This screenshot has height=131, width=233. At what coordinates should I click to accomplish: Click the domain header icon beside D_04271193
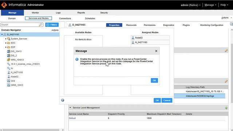(70, 25)
